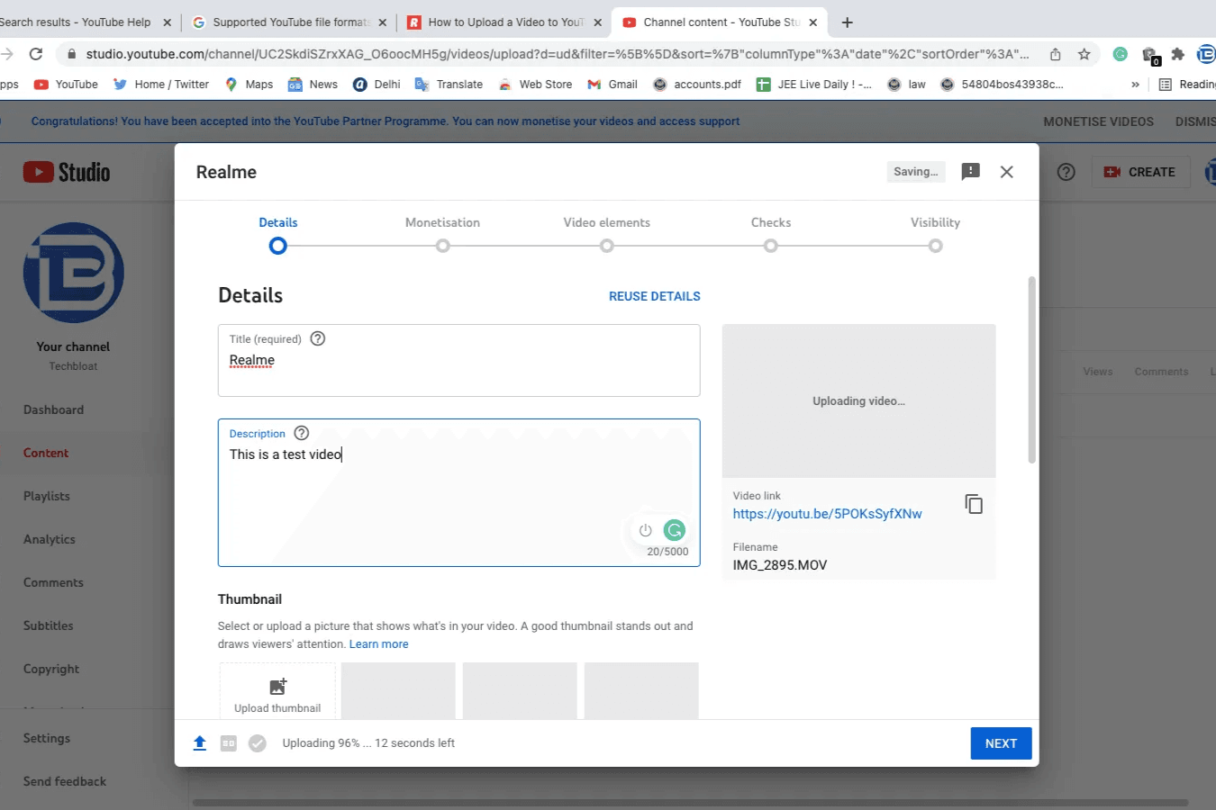Screen dimensions: 1216x810
Task: Click the CREATE button
Action: 1140,172
